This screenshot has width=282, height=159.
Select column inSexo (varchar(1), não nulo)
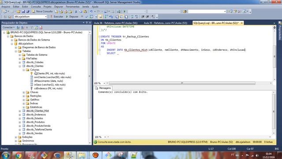(50, 85)
